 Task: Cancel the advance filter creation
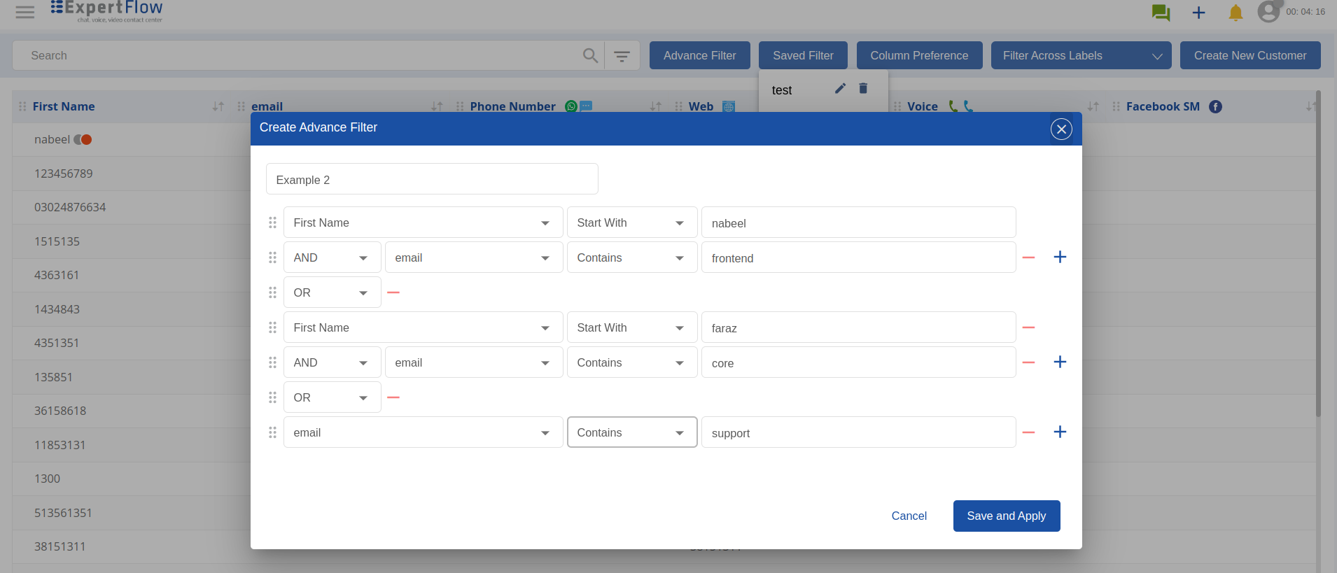[x=909, y=516]
